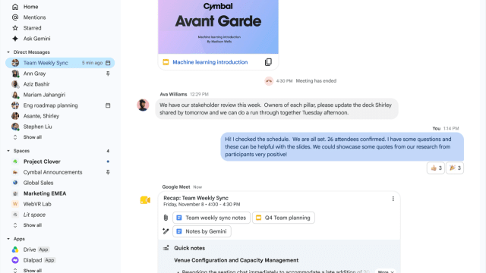Click the "Venue Configuration and Capacity Management" heading

coord(236,260)
